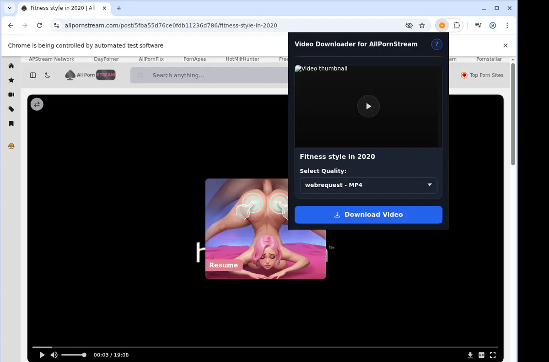Open the tab search chevron in Chrome
549x362 pixels.
coord(10,8)
